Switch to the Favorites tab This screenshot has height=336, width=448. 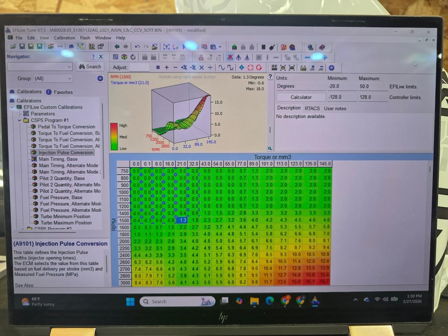[60, 92]
